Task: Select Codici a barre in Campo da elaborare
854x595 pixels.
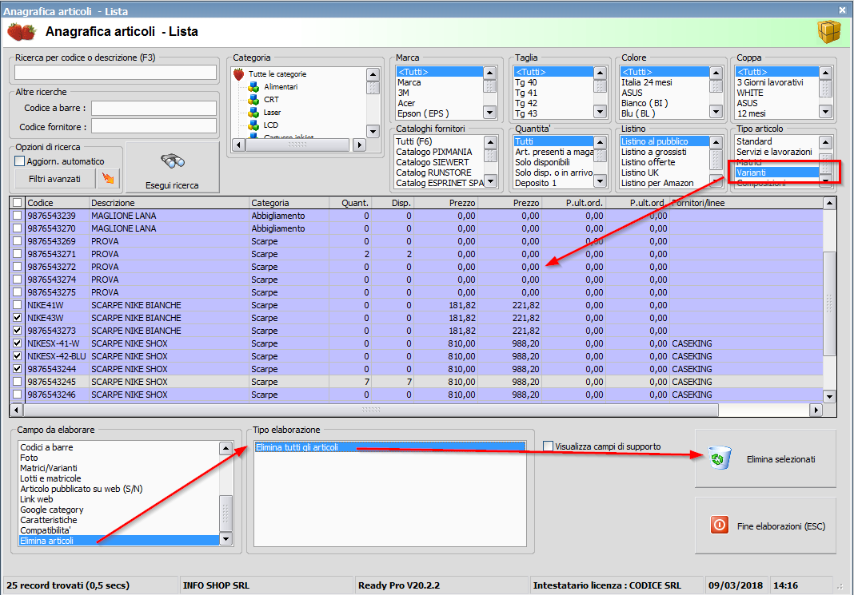Action: click(118, 447)
